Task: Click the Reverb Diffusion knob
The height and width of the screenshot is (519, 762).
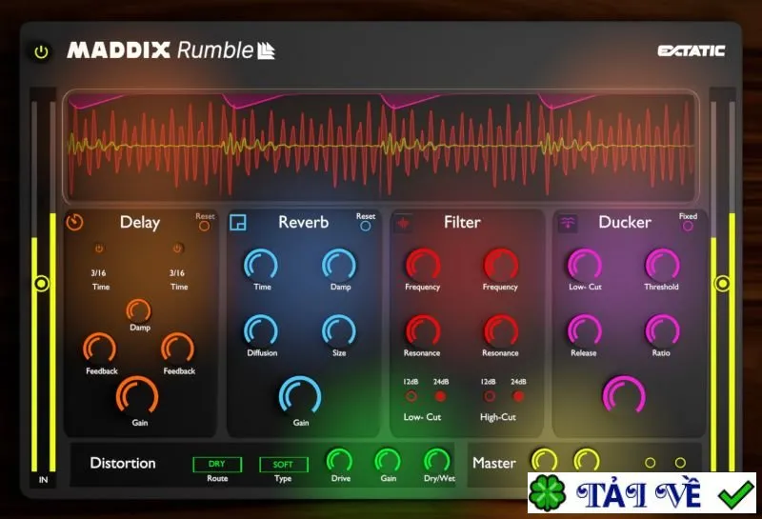Action: 261,331
